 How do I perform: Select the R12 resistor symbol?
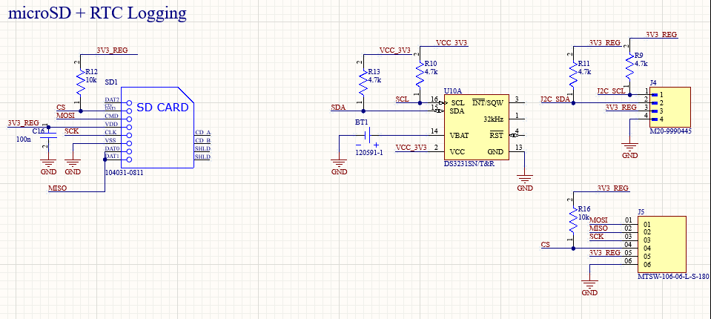click(80, 84)
